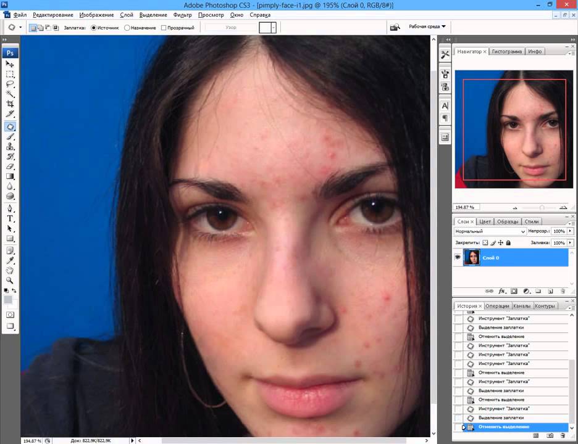Open the Фильтр menu
The height and width of the screenshot is (444, 578).
pyautogui.click(x=182, y=15)
